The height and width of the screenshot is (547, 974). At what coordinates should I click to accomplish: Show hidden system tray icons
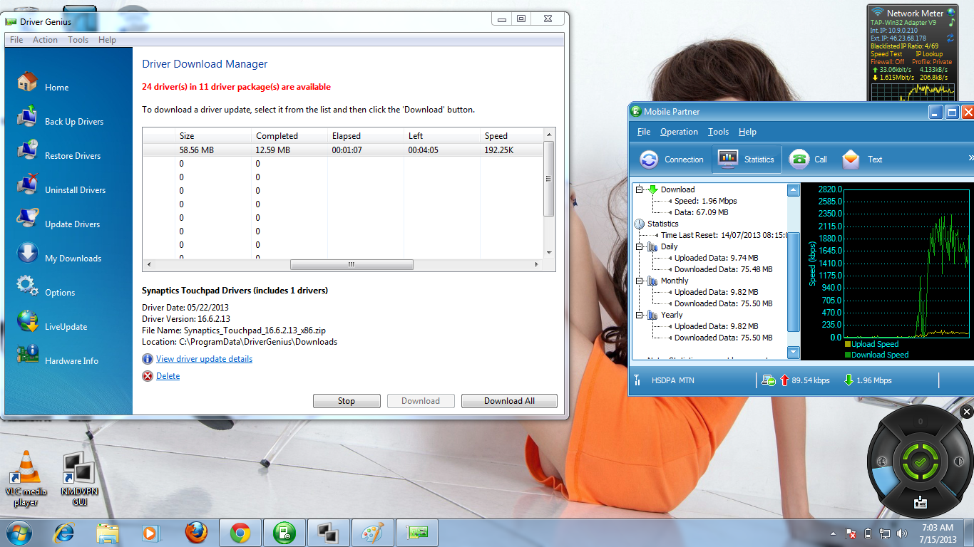[833, 533]
